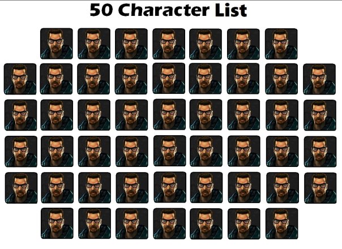
Task: Select the rightmost portrait in the fifth row
Action: tap(320, 188)
